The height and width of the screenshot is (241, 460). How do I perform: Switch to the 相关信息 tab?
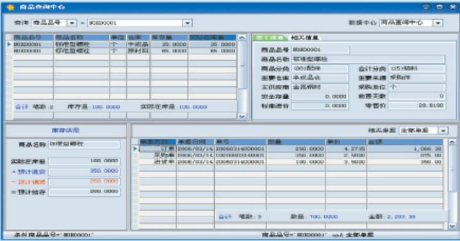tap(304, 38)
